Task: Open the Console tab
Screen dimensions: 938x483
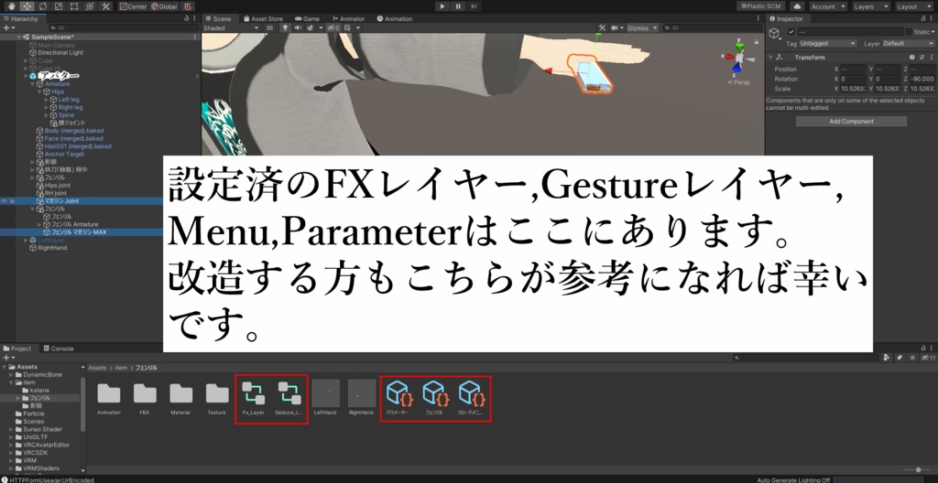Action: click(x=58, y=349)
